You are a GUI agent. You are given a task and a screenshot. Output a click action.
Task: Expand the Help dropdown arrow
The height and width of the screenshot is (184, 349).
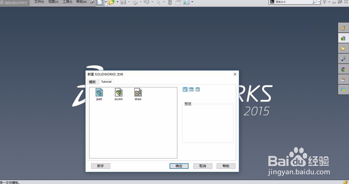pyautogui.click(x=329, y=2)
